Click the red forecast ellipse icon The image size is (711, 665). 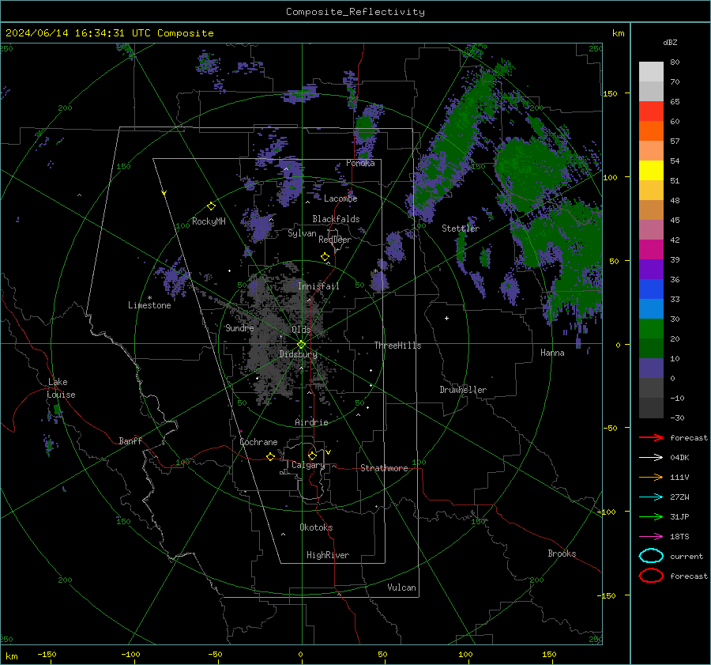pyautogui.click(x=651, y=576)
